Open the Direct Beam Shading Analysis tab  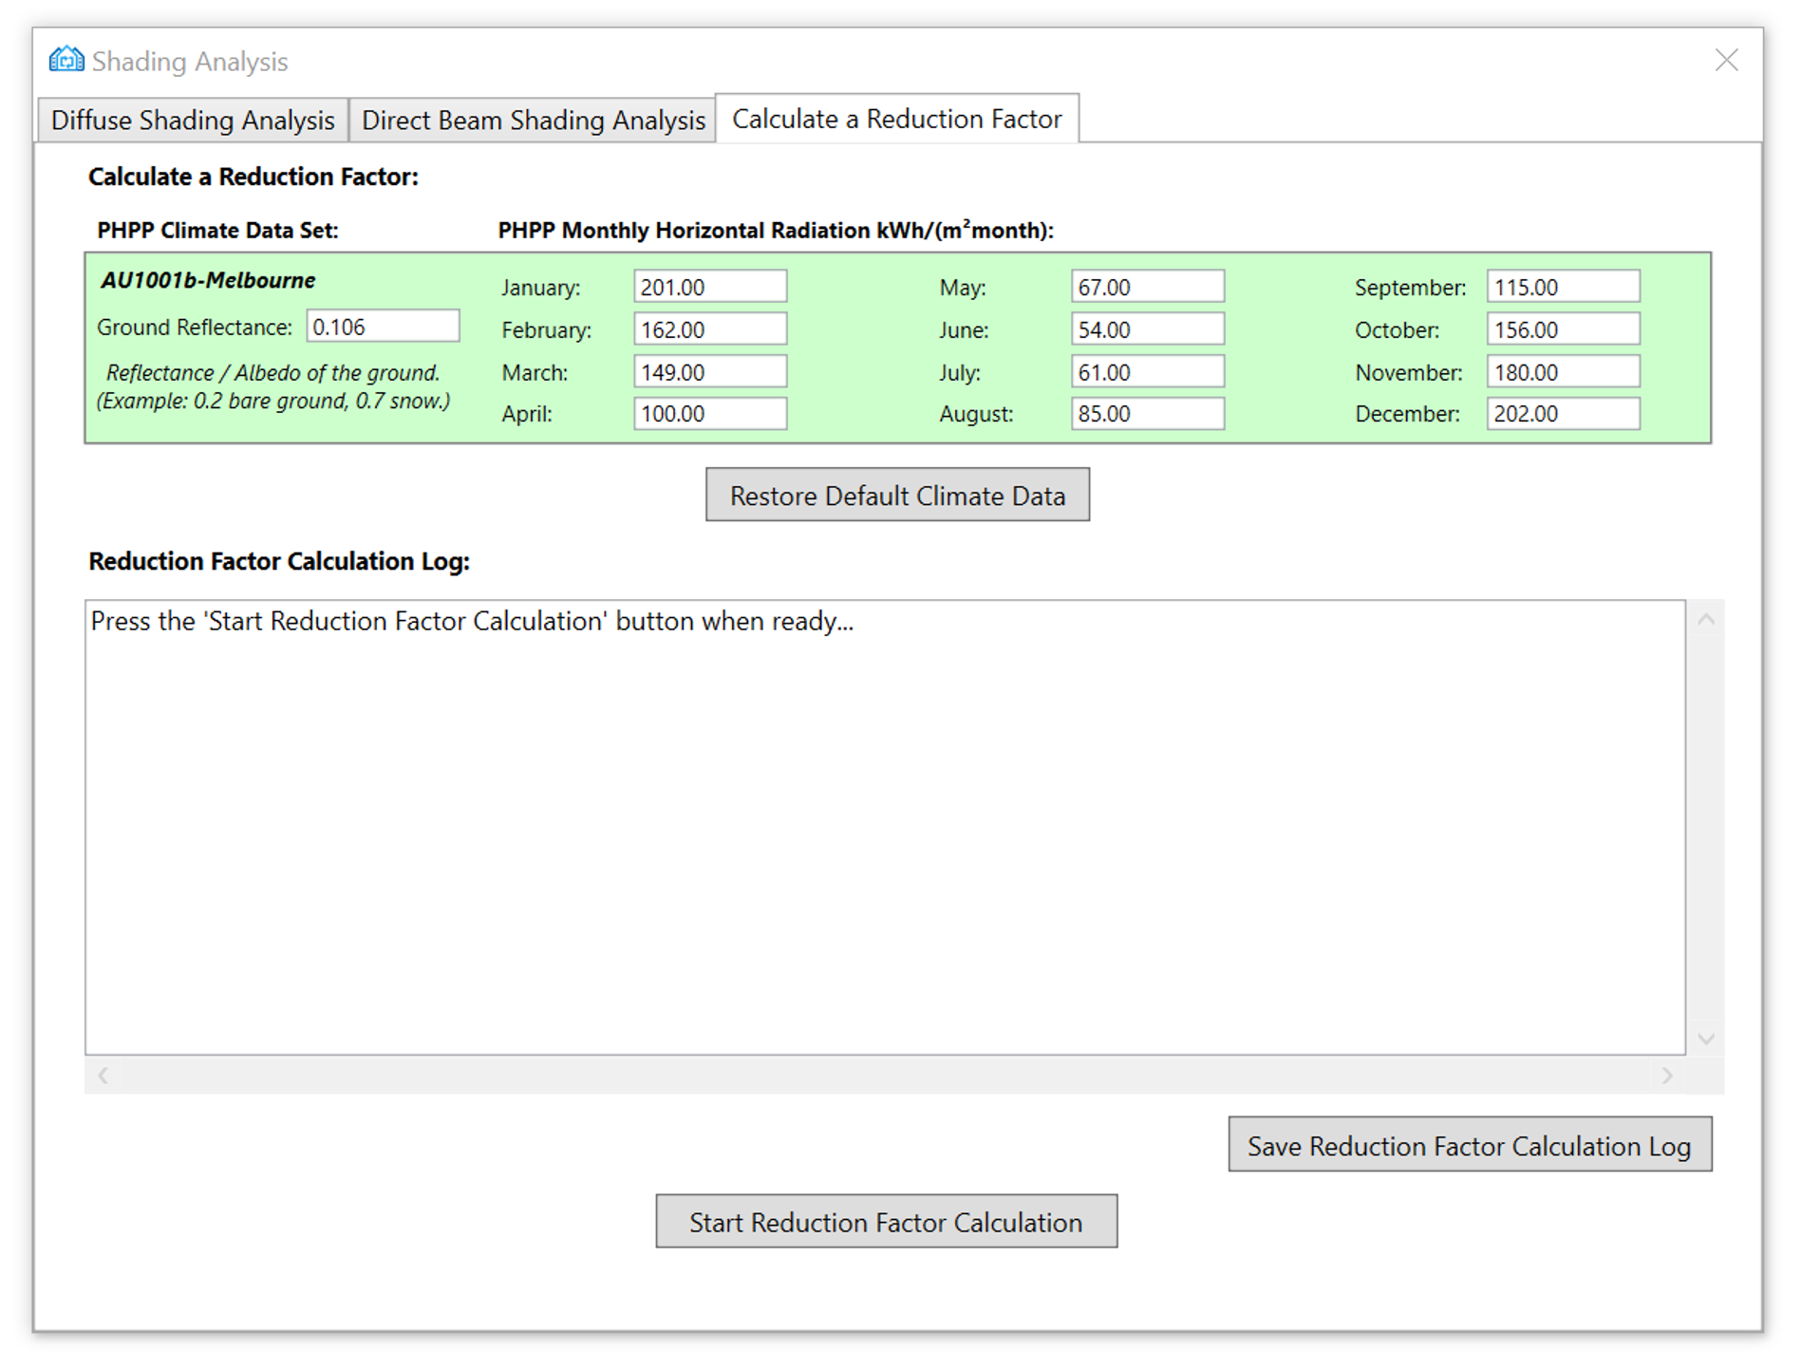tap(533, 120)
